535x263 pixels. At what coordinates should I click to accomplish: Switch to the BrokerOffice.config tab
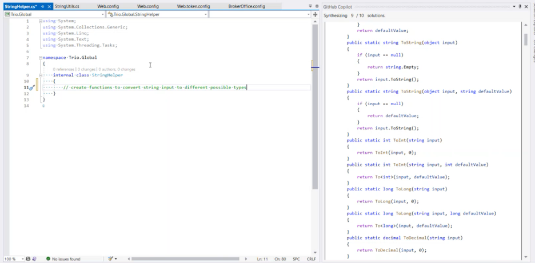(x=246, y=6)
